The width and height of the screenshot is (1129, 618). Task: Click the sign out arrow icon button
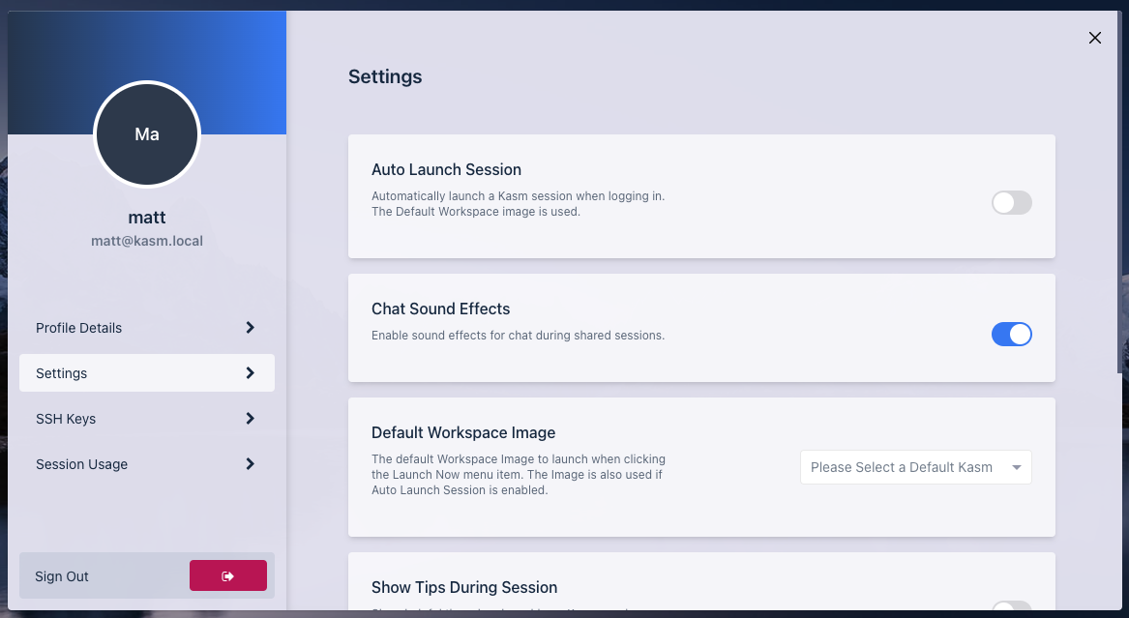pyautogui.click(x=228, y=575)
